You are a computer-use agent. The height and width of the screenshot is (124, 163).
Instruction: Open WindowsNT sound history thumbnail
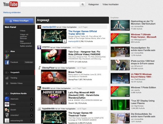pyautogui.click(x=120, y=78)
